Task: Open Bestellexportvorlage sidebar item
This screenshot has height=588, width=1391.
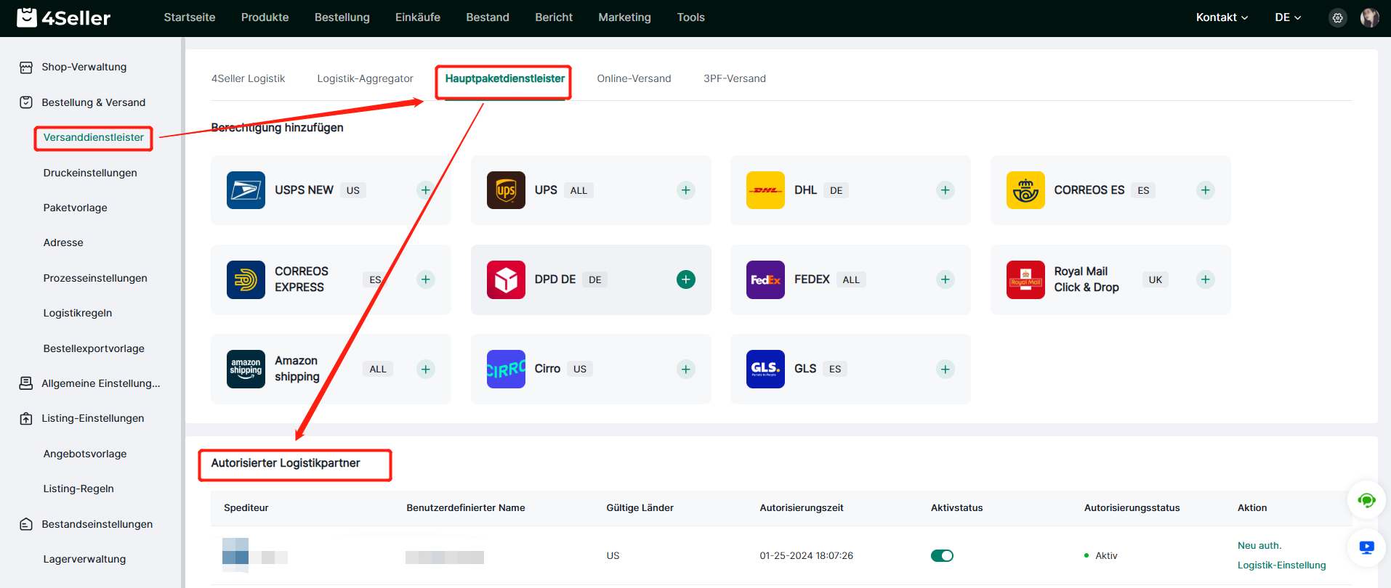Action: coord(94,348)
